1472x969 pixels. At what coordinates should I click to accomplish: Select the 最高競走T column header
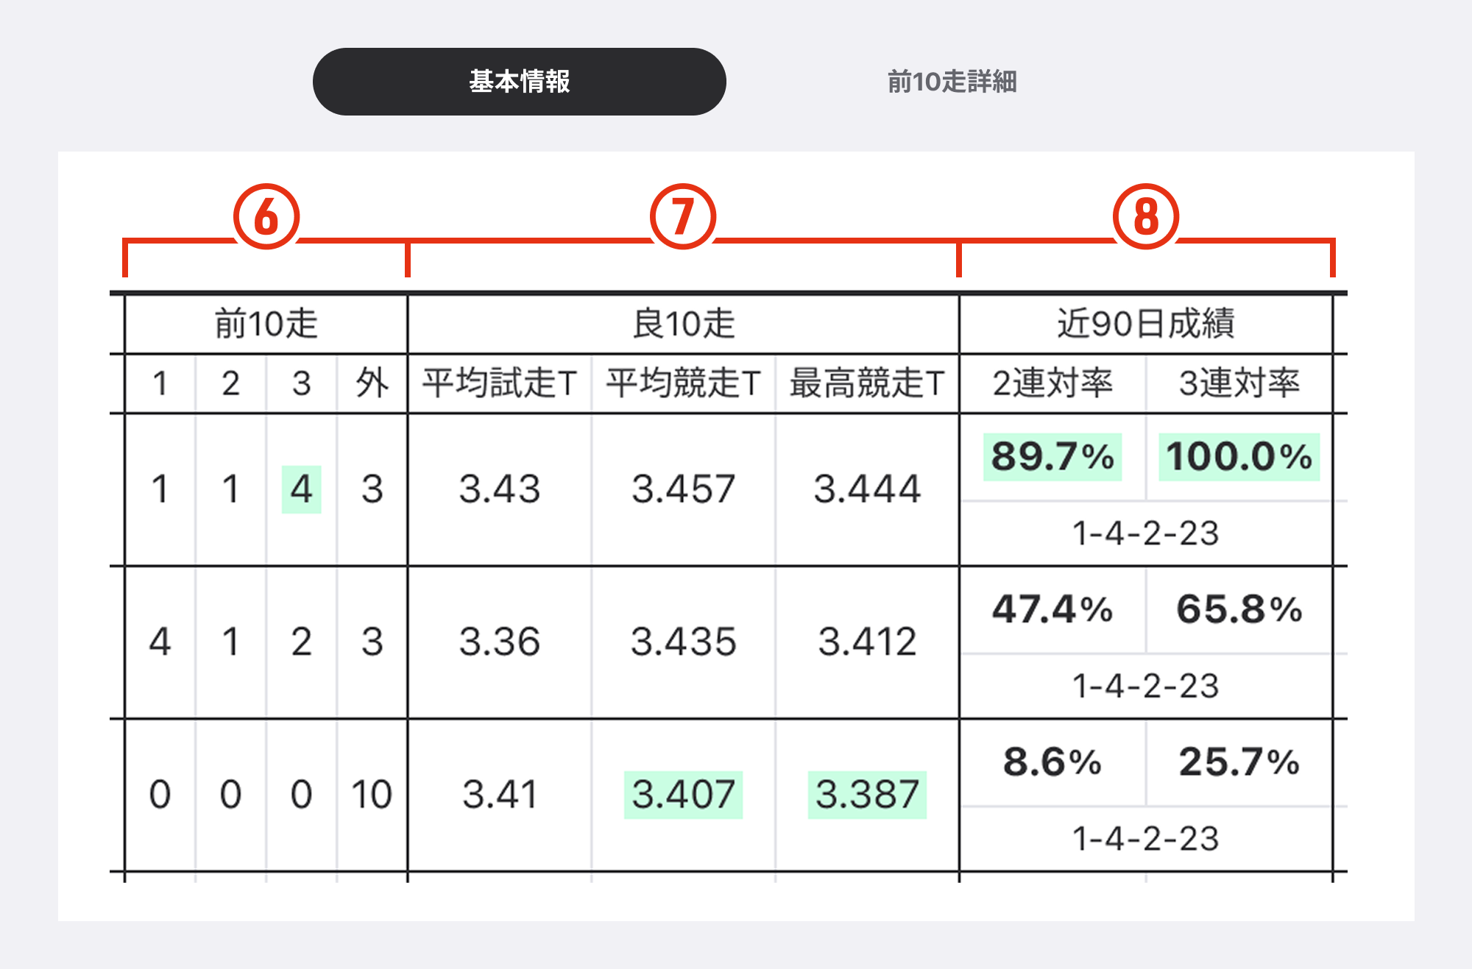click(867, 383)
